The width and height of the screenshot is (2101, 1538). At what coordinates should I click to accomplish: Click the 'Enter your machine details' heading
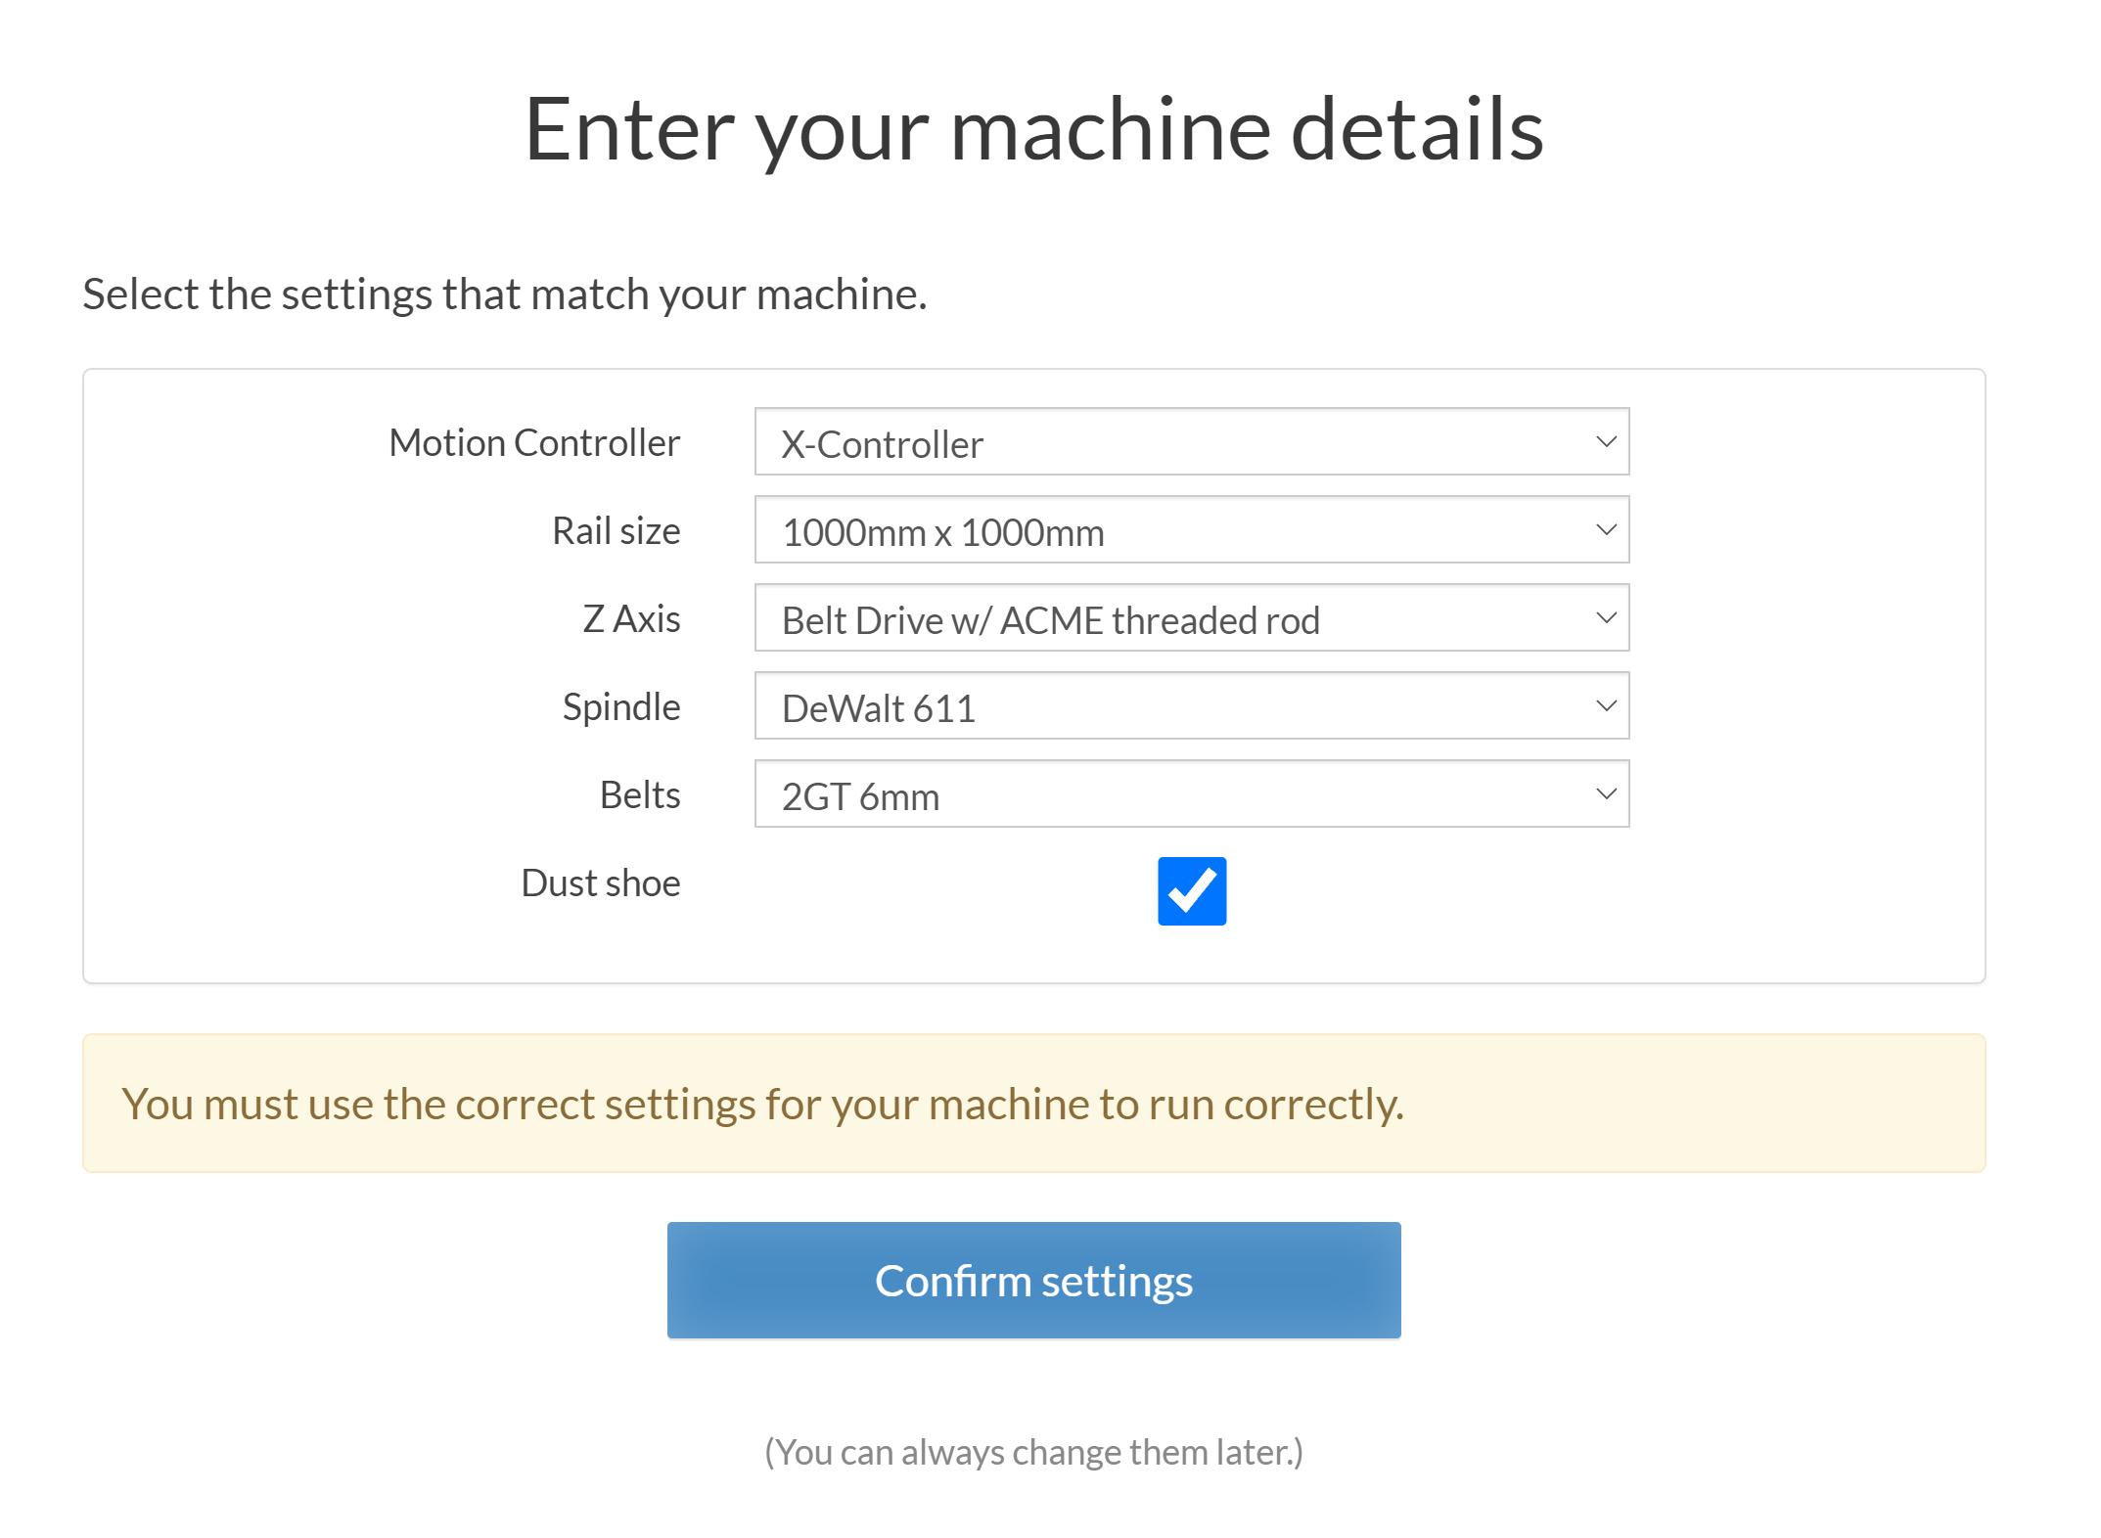pos(1033,130)
